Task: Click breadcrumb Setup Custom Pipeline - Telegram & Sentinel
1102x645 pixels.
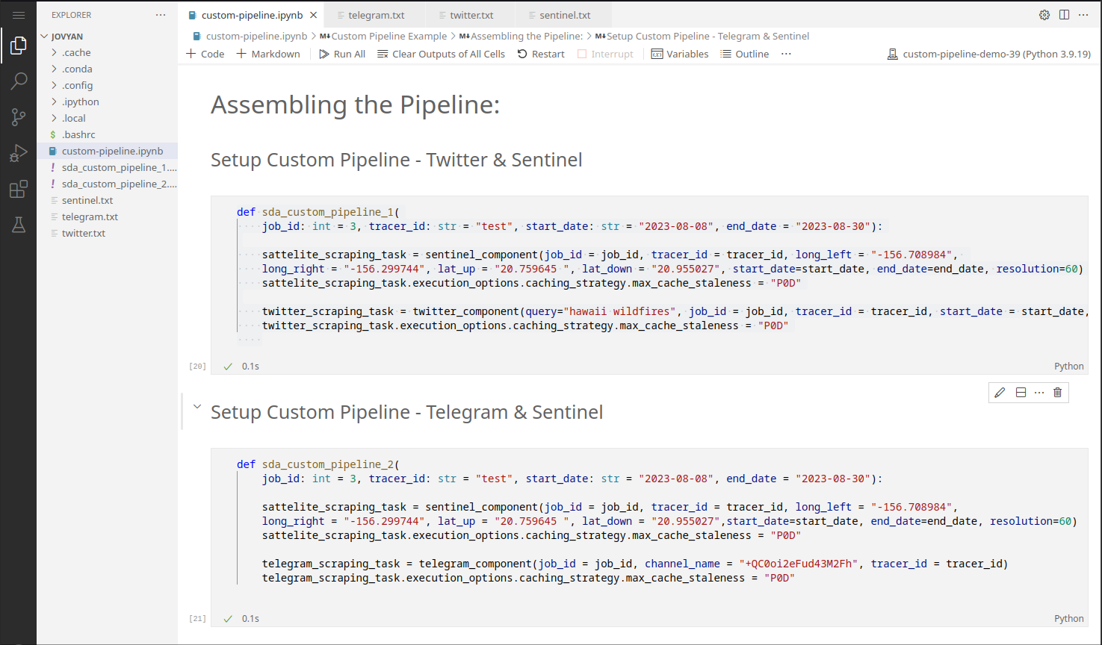Action: tap(708, 36)
